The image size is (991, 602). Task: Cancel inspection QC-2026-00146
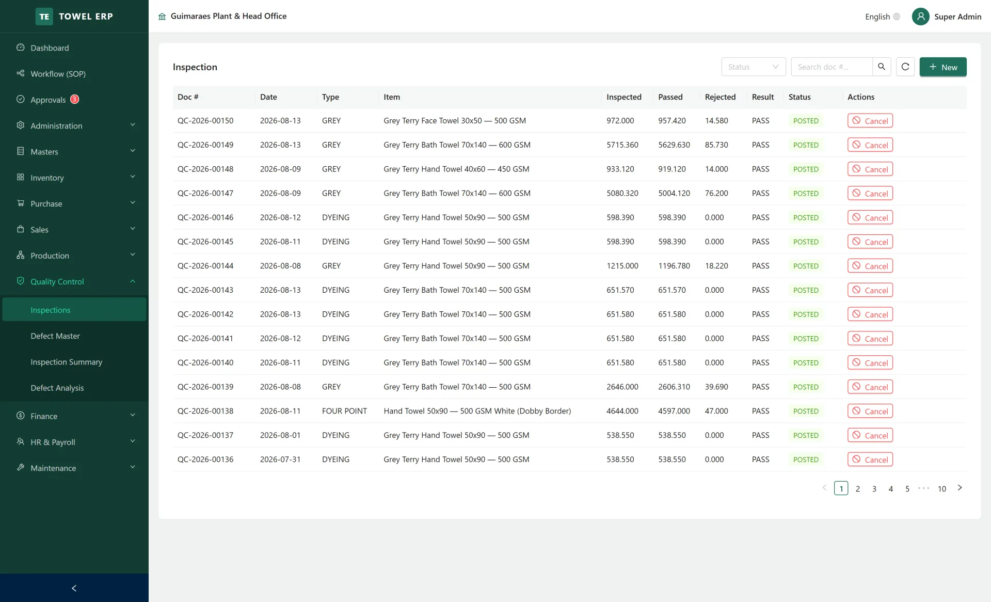coord(870,217)
